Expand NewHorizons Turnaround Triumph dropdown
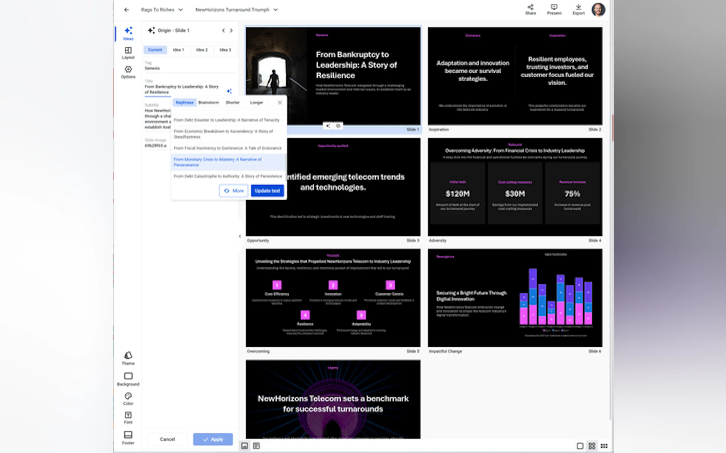The height and width of the screenshot is (453, 726). [276, 10]
